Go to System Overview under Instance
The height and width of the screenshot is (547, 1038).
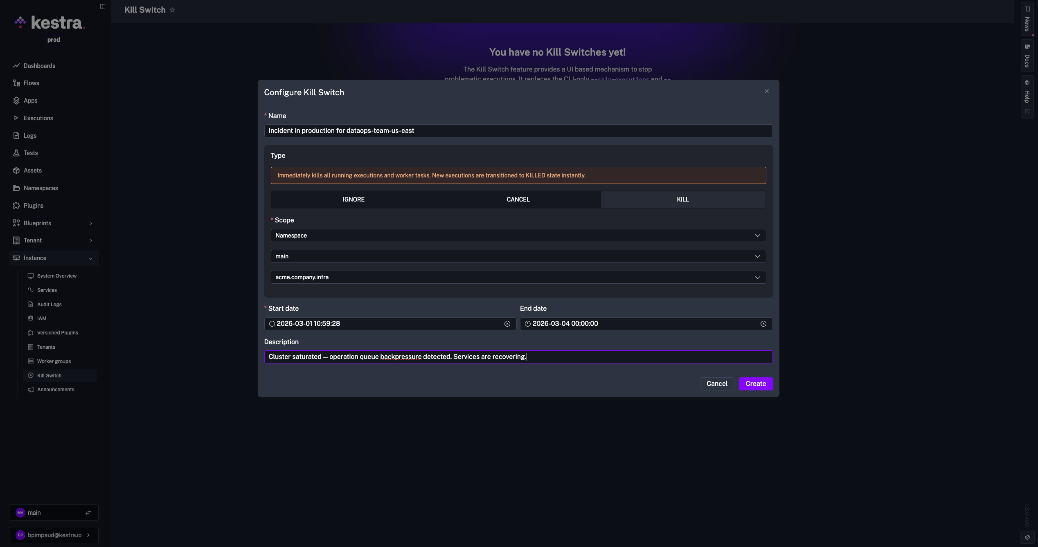point(57,276)
